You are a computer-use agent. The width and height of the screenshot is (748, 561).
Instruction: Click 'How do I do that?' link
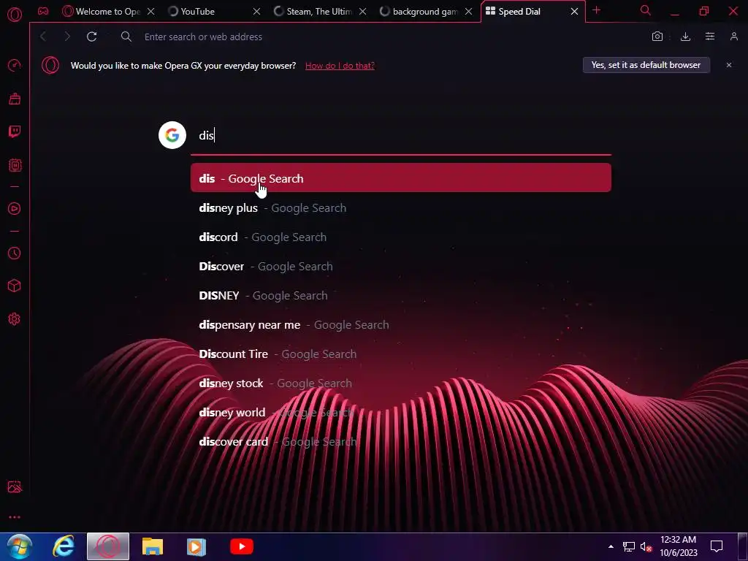(340, 66)
